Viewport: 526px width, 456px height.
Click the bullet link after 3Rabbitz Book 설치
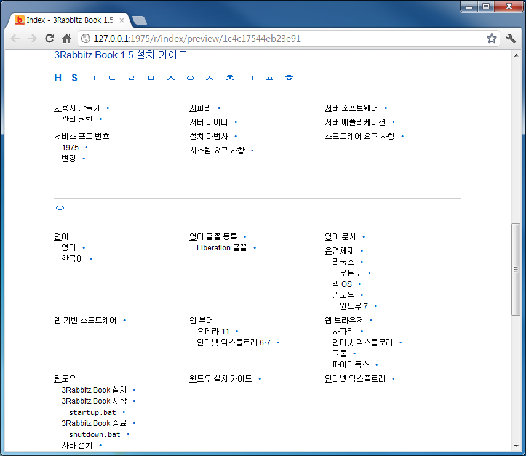134,390
